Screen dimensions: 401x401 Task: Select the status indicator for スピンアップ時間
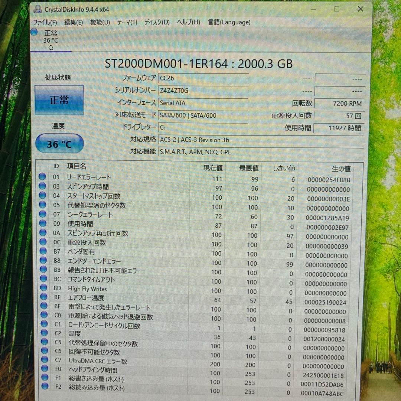pyautogui.click(x=42, y=186)
